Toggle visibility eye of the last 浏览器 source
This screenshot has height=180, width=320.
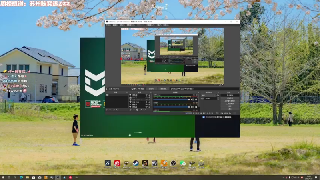point(146,107)
